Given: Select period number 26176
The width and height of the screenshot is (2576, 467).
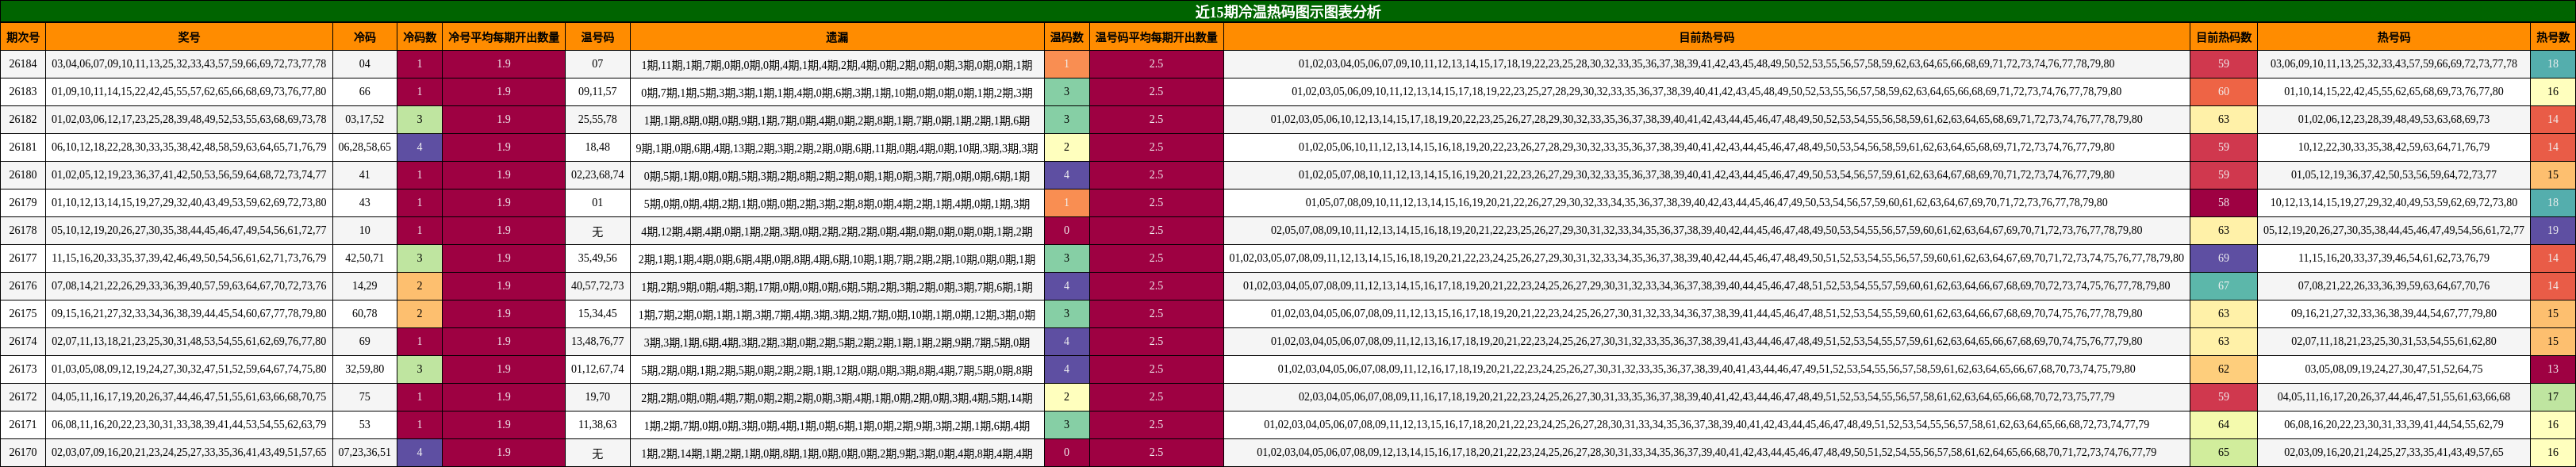Looking at the screenshot, I should point(23,286).
